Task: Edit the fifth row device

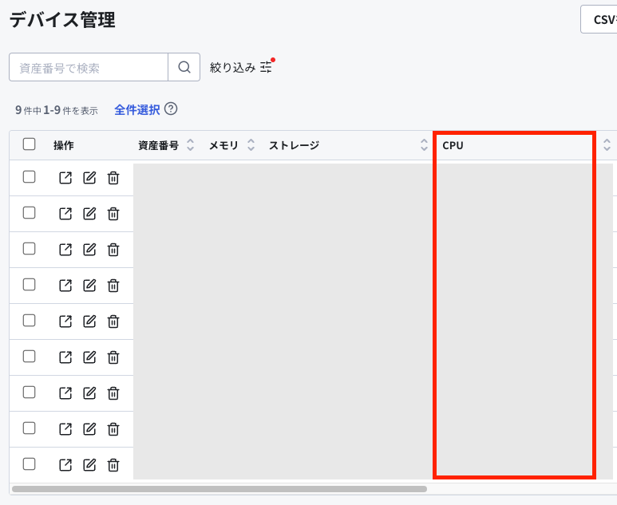Action: (x=89, y=322)
